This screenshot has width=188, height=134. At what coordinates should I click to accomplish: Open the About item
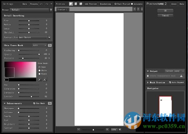(174, 4)
